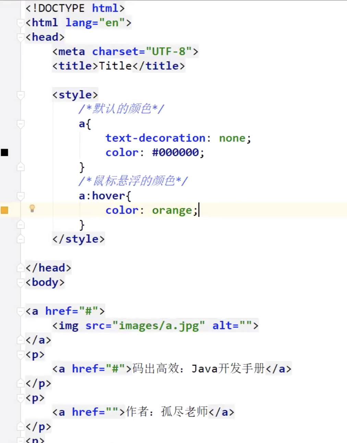Screen dimensions: 347x443
Task: Click the alt="" attribute in img
Action: point(232,326)
